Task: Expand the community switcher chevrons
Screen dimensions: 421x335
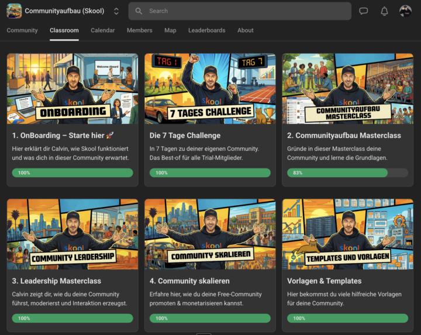Action: click(116, 11)
